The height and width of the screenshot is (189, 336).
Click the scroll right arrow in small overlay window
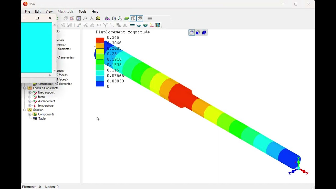click(50, 75)
